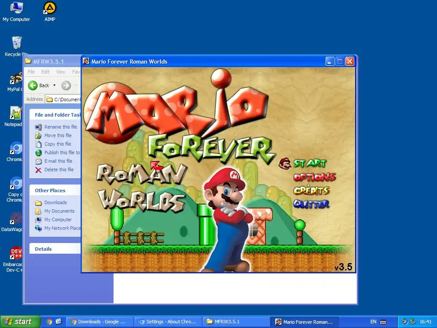Click the 16:41 clock
The width and height of the screenshot is (437, 328).
pyautogui.click(x=425, y=322)
